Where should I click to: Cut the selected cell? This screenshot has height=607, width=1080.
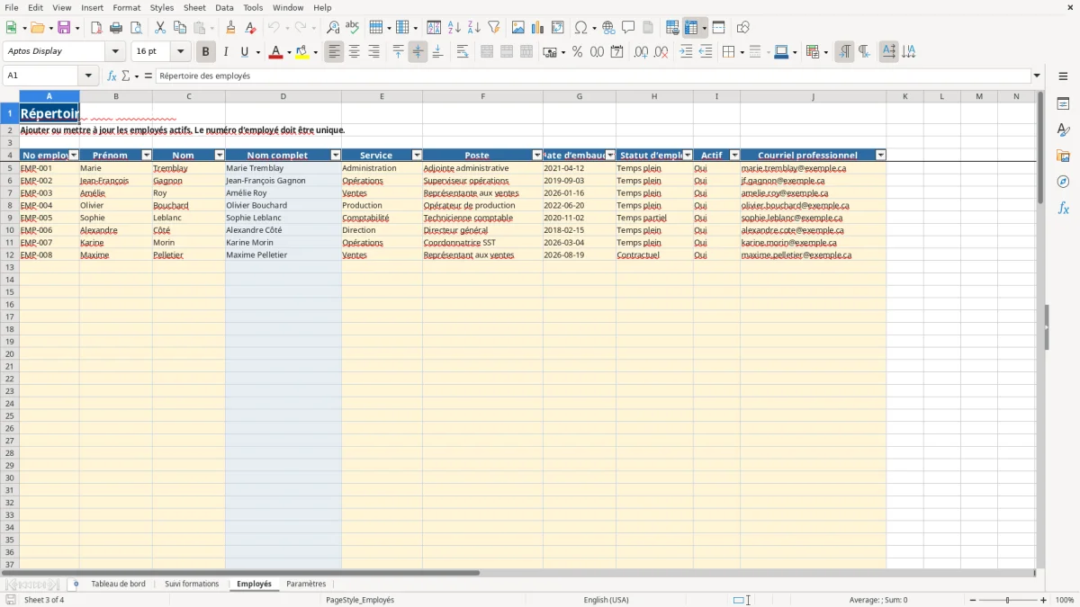tap(160, 28)
